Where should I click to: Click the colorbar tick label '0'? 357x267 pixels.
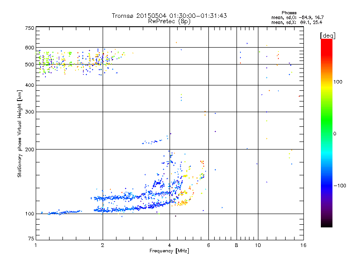[335, 134]
